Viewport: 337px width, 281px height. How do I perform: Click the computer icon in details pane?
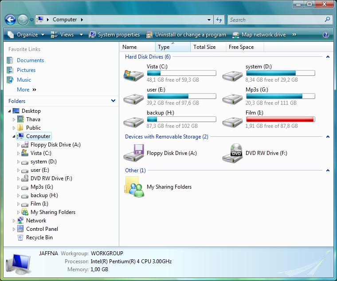[18, 264]
